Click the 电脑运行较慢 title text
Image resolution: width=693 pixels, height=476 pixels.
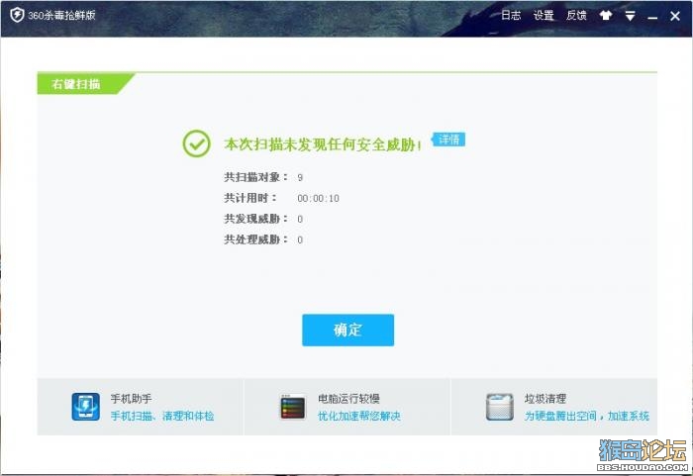click(348, 399)
